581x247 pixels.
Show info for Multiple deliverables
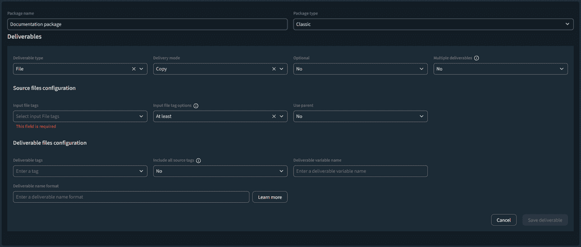pos(477,58)
